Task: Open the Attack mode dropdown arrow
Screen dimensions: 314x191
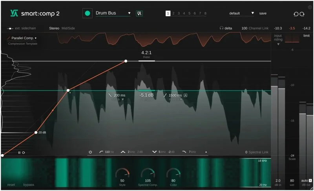Action: click(122, 99)
